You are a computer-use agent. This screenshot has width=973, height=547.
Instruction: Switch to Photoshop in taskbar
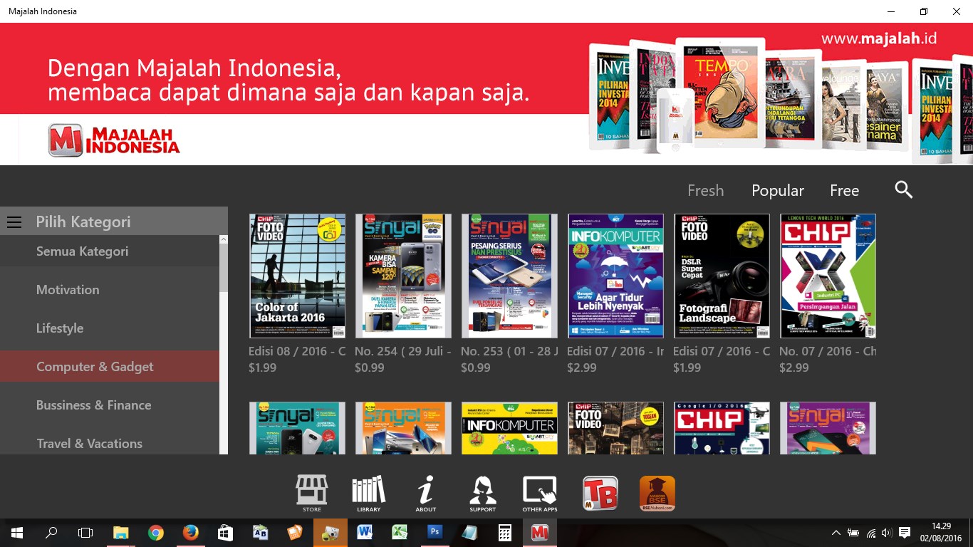435,533
